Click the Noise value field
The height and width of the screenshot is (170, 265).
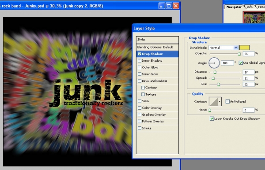pos(249,110)
